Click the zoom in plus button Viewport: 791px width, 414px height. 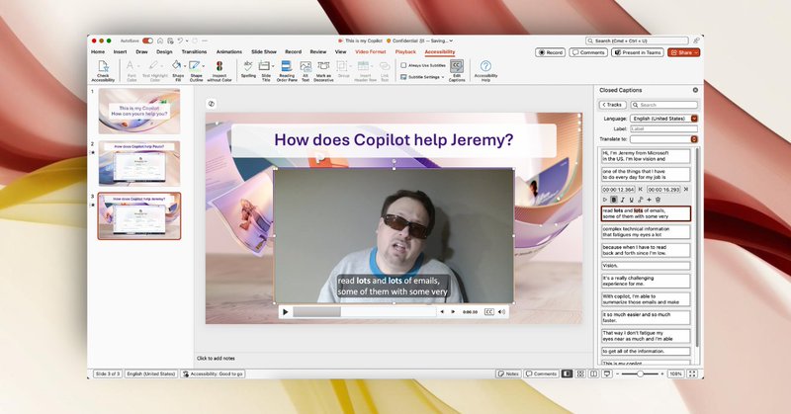(x=661, y=373)
